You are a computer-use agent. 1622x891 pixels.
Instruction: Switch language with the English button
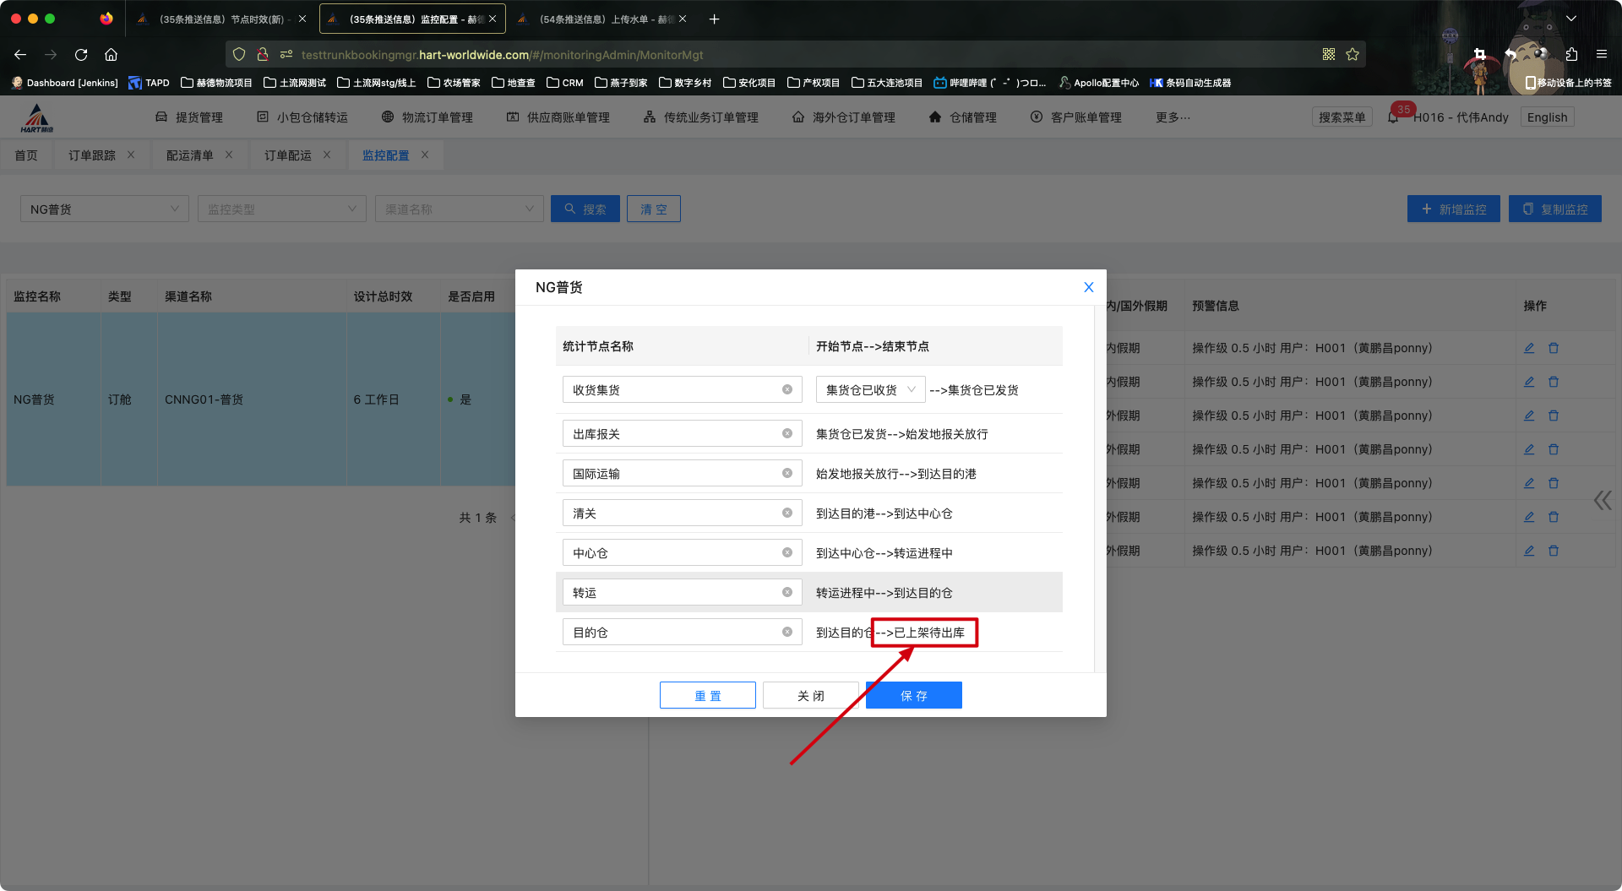pos(1547,117)
